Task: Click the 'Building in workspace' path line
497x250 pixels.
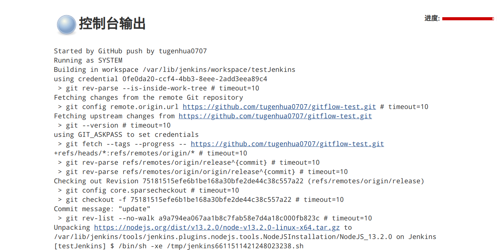Action: pos(175,70)
